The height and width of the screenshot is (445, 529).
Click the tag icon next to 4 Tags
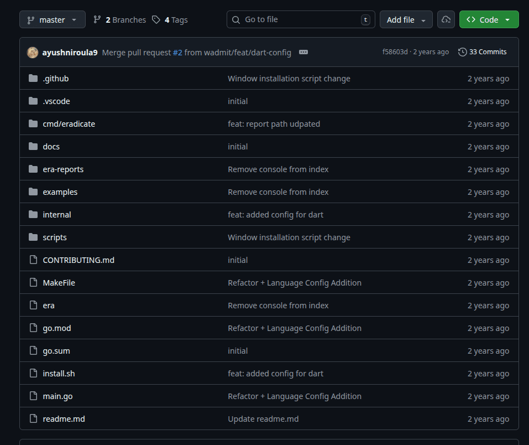[156, 20]
